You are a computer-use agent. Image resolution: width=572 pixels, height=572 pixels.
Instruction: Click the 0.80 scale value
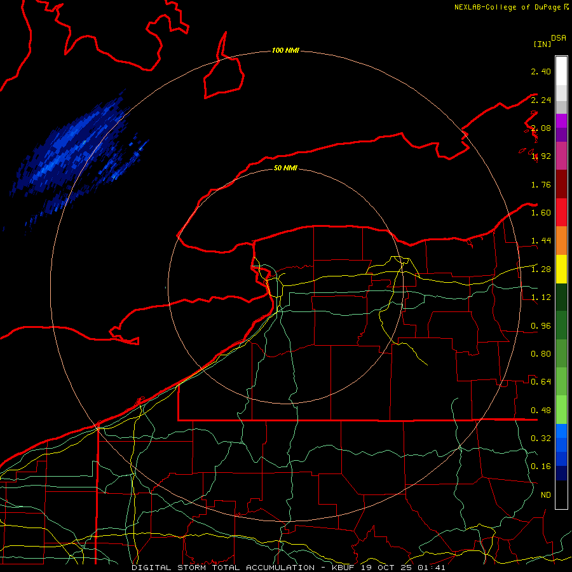click(x=541, y=354)
